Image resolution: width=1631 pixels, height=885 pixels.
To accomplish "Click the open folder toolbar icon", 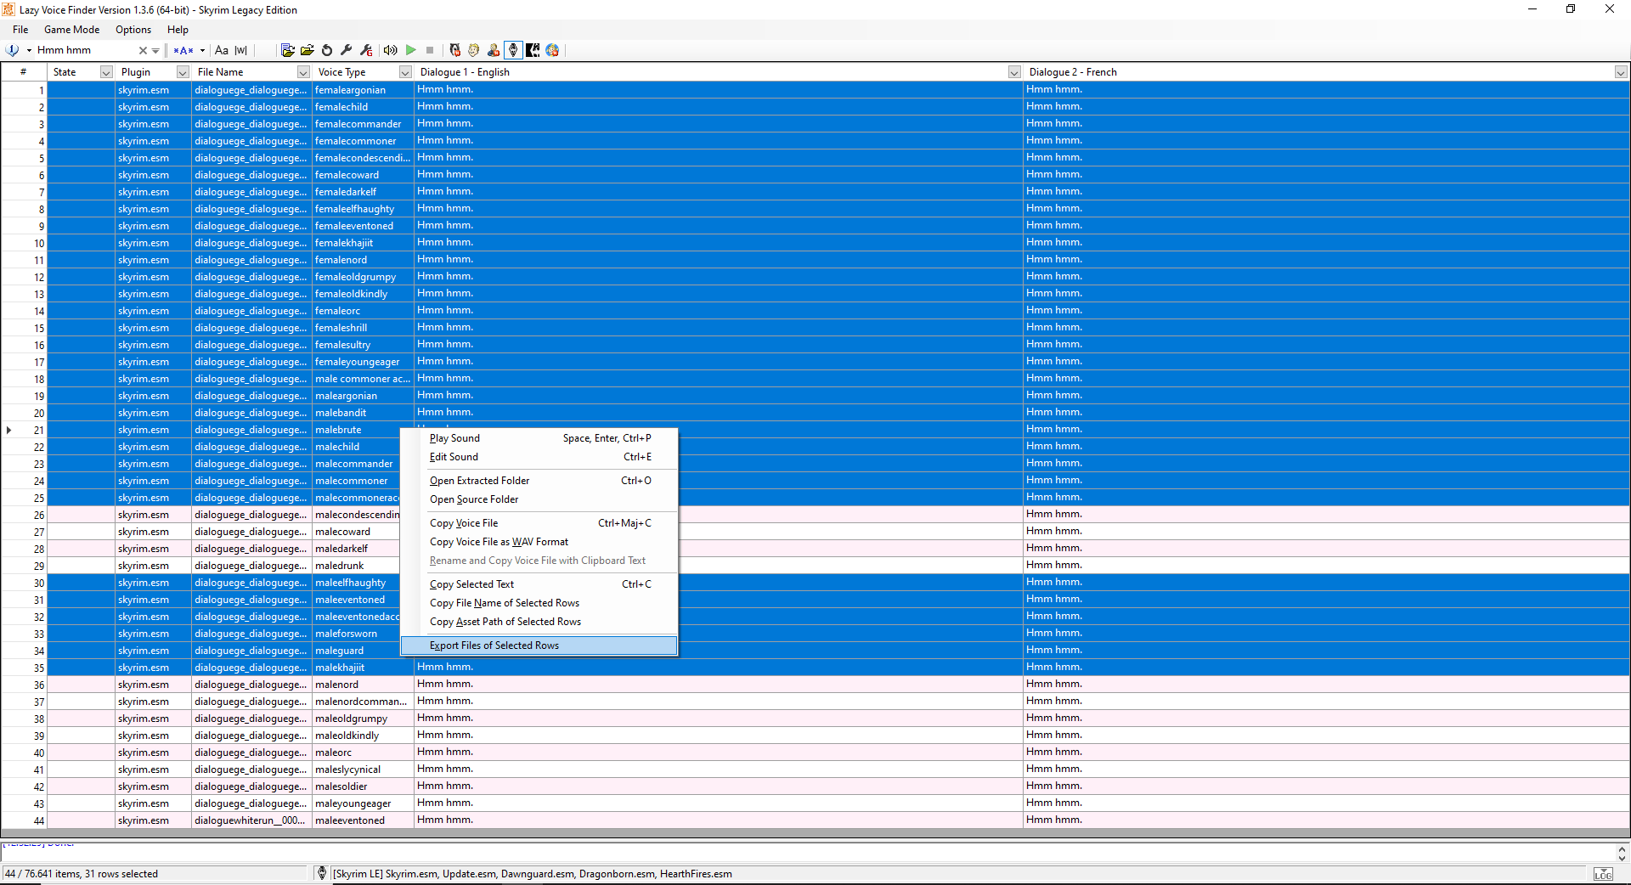I will tap(308, 50).
